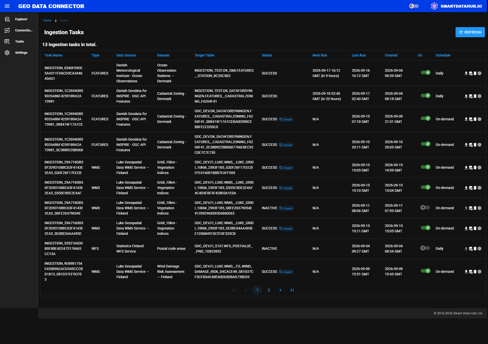The image size is (488, 344).
Task: Enable the inactive Gridi_10km SBFE26379054E task
Action: click(425, 208)
